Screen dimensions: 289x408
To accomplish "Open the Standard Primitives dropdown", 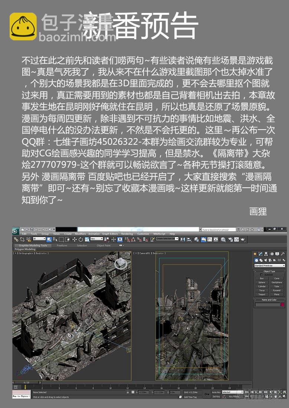I will (x=269, y=265).
